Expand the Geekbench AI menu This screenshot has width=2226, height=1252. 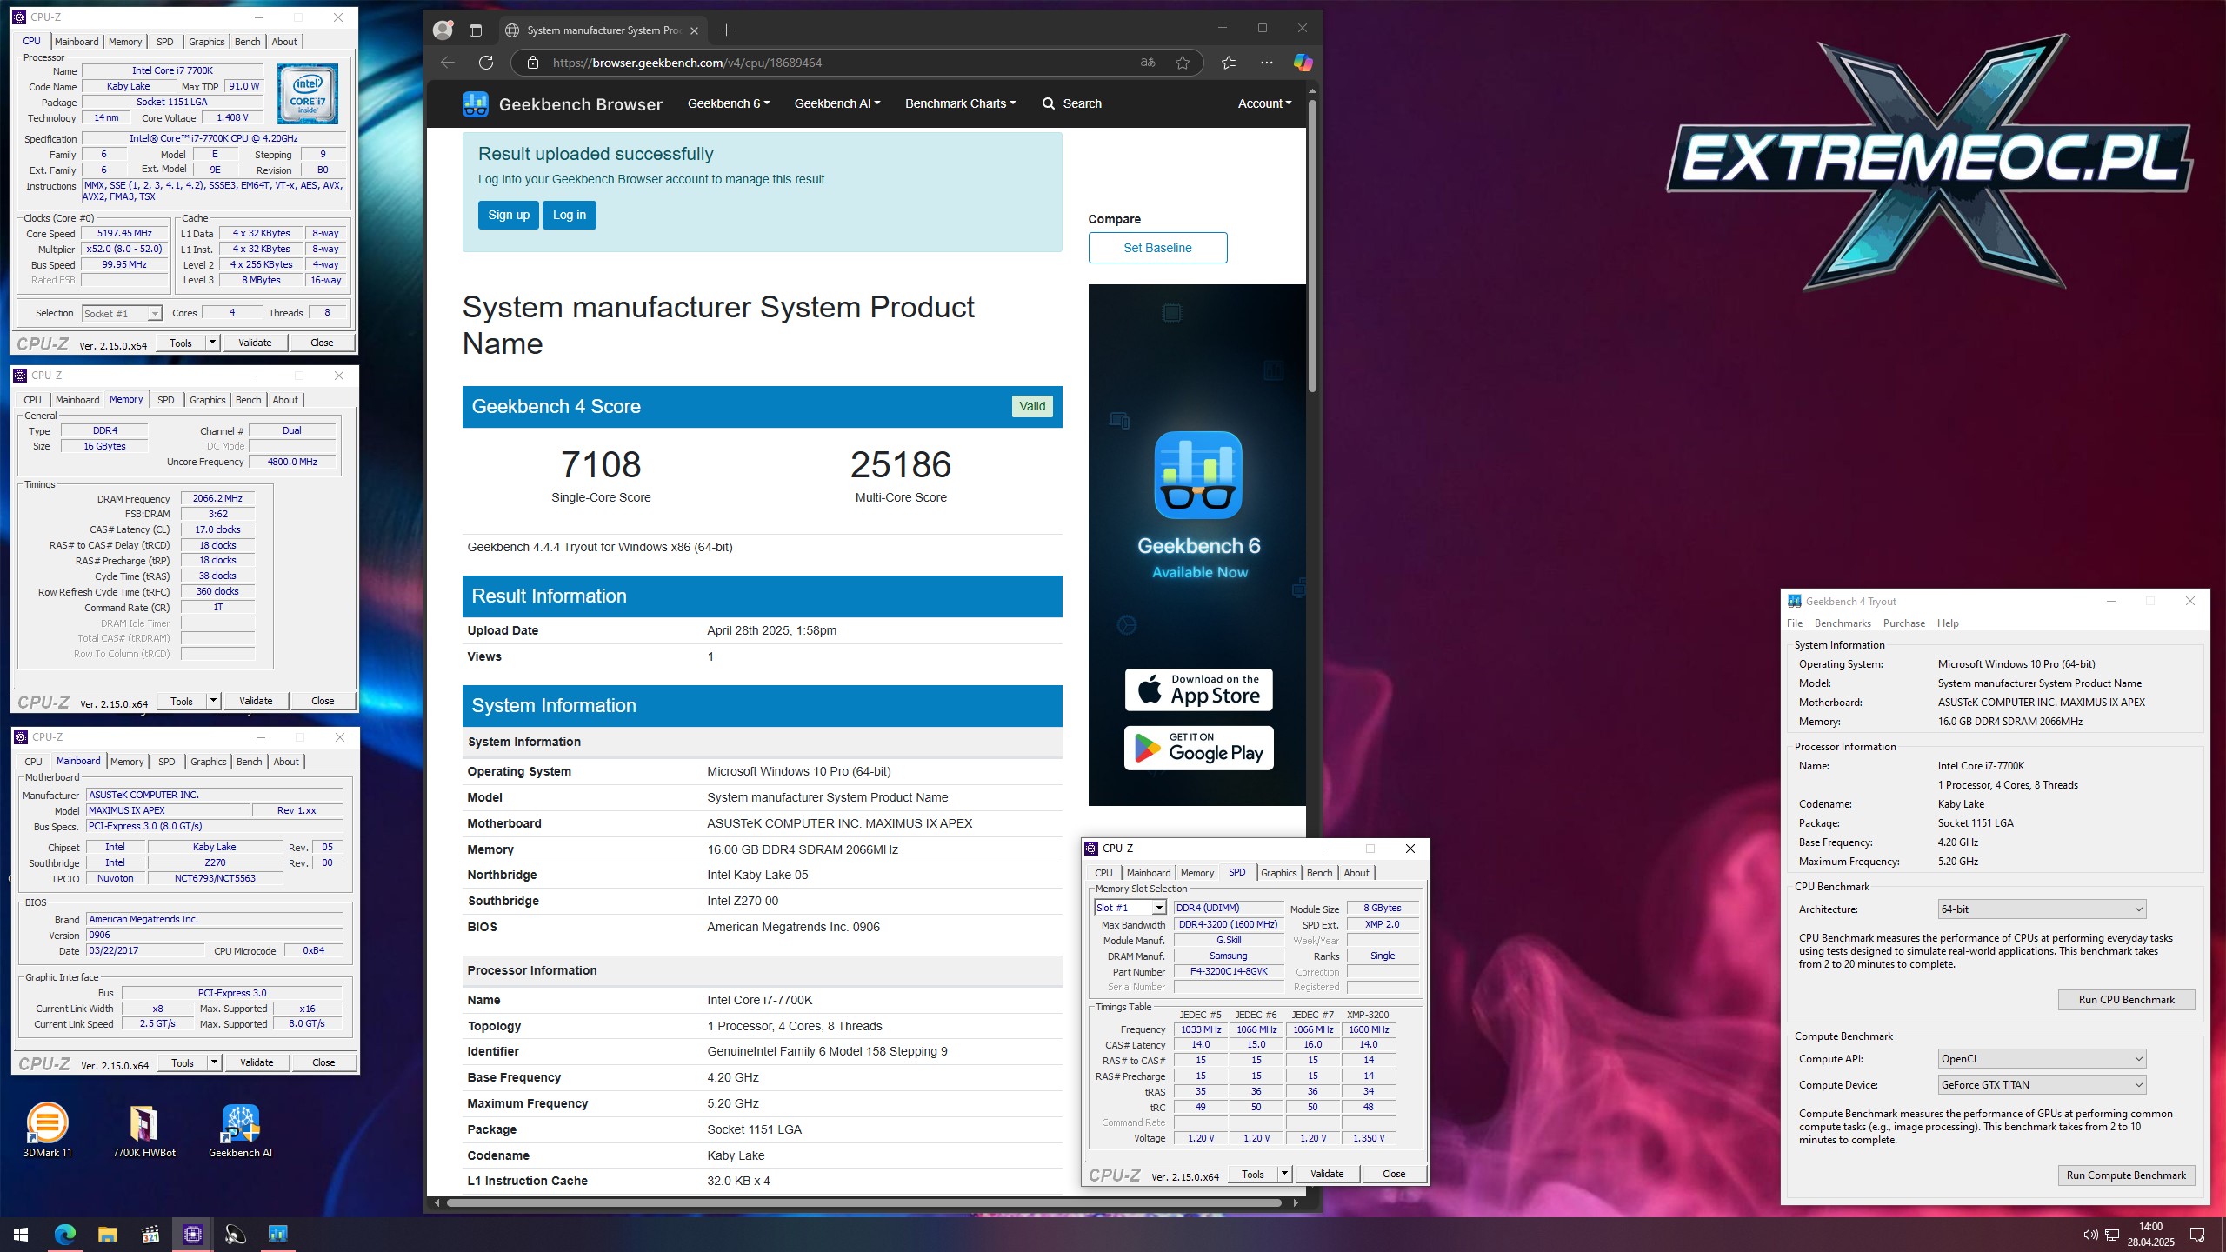point(837,103)
